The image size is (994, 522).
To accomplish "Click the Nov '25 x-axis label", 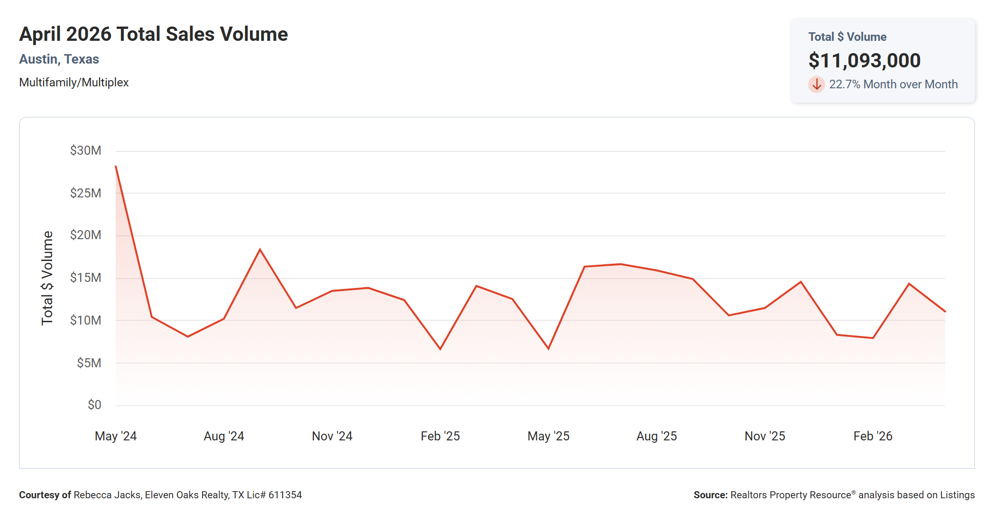I will click(764, 436).
